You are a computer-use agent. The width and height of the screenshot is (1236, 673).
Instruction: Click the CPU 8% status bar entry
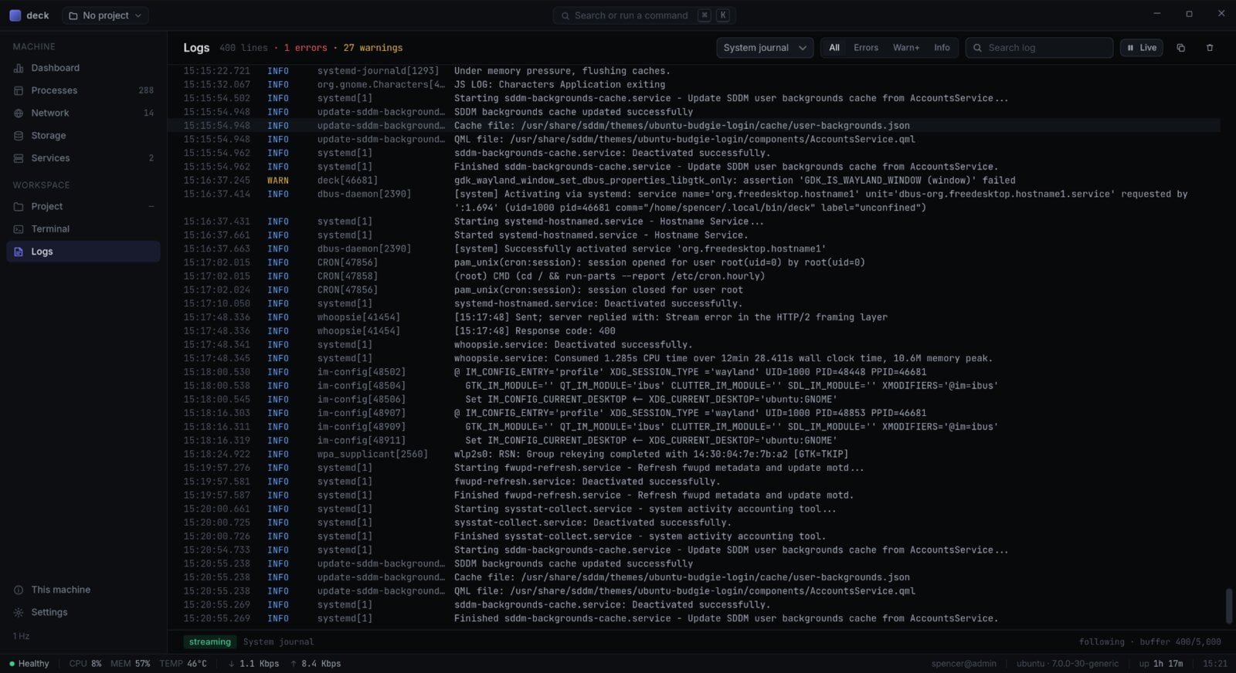[85, 664]
